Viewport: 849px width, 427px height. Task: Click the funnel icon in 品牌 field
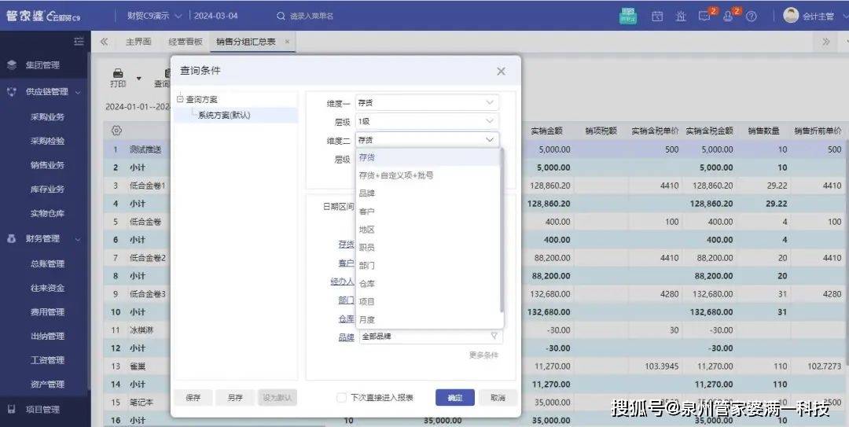point(494,336)
